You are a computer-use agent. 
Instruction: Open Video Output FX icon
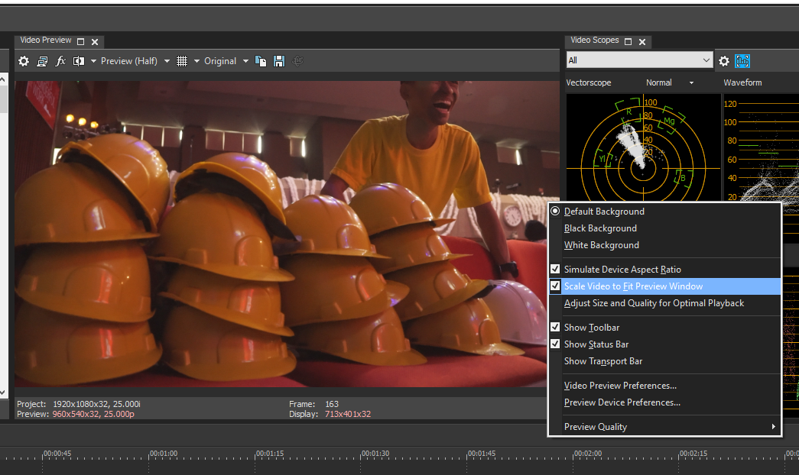click(61, 61)
